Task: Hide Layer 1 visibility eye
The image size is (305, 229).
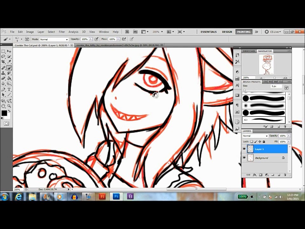Action: 244,149
